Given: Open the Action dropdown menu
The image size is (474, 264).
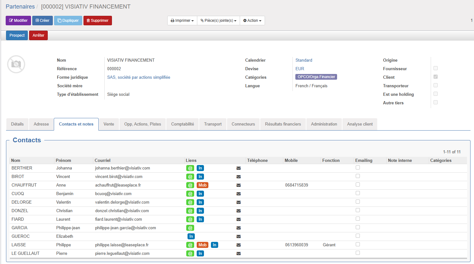Looking at the screenshot, I should (x=252, y=21).
